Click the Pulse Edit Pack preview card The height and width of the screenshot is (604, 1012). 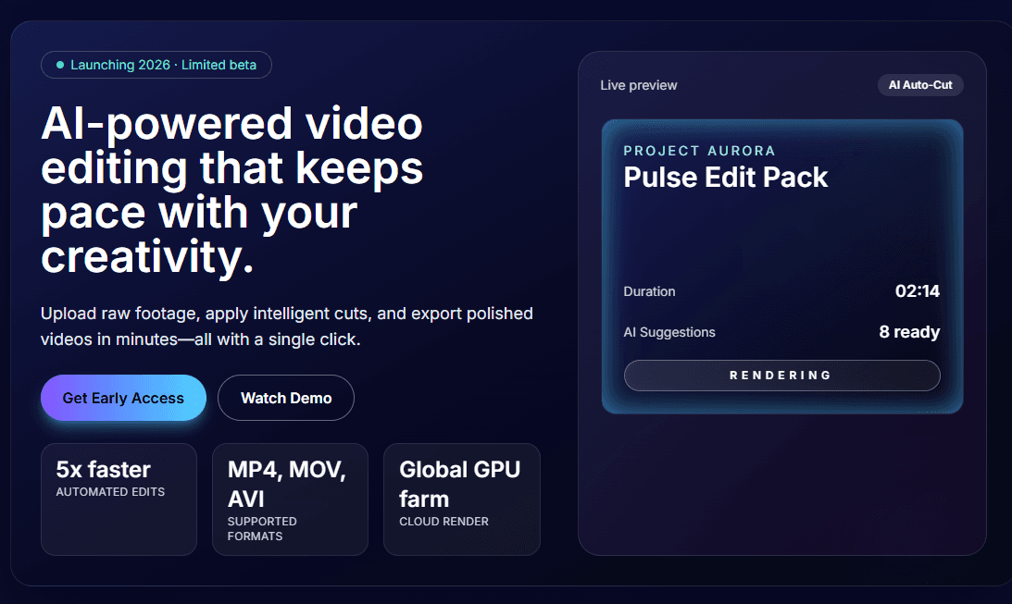[781, 266]
